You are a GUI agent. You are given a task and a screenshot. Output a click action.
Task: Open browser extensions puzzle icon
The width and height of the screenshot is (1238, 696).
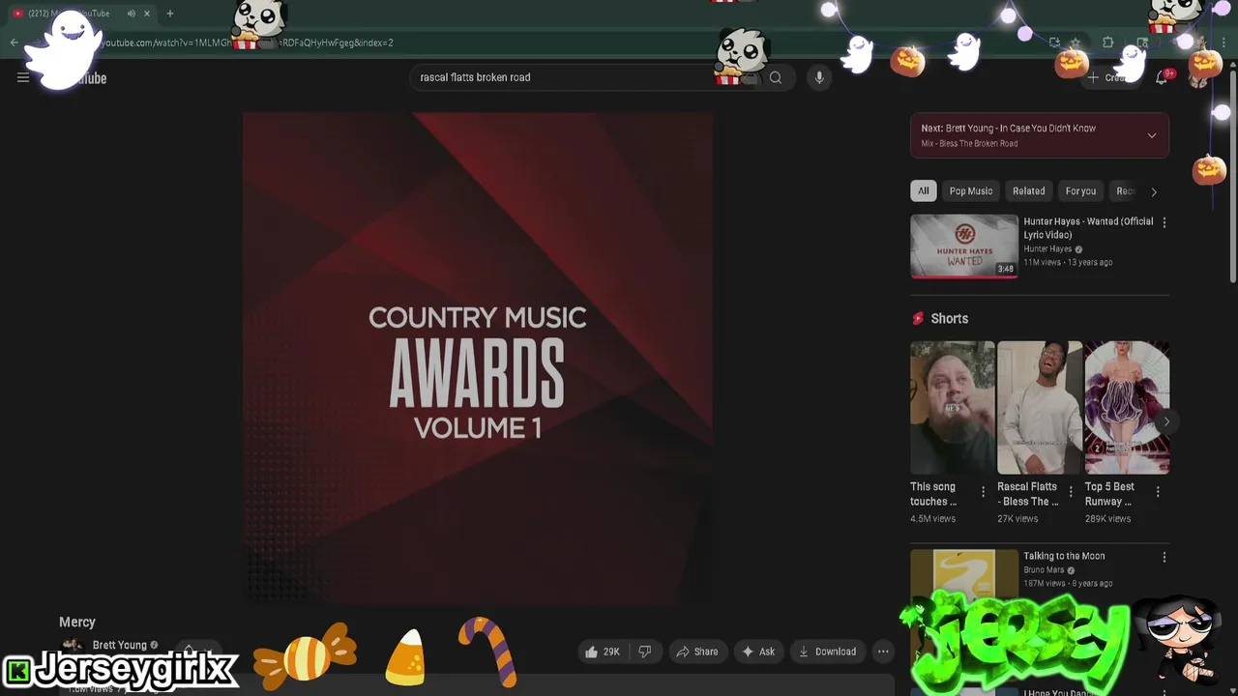[x=1108, y=43]
